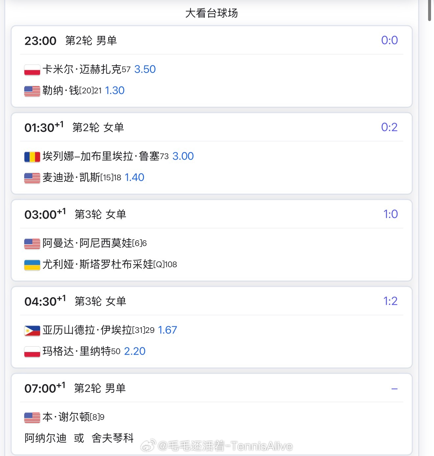Viewport: 434px width, 456px height.
Task: Click USA flag beside 勒纳·钱
Action: pyautogui.click(x=32, y=91)
